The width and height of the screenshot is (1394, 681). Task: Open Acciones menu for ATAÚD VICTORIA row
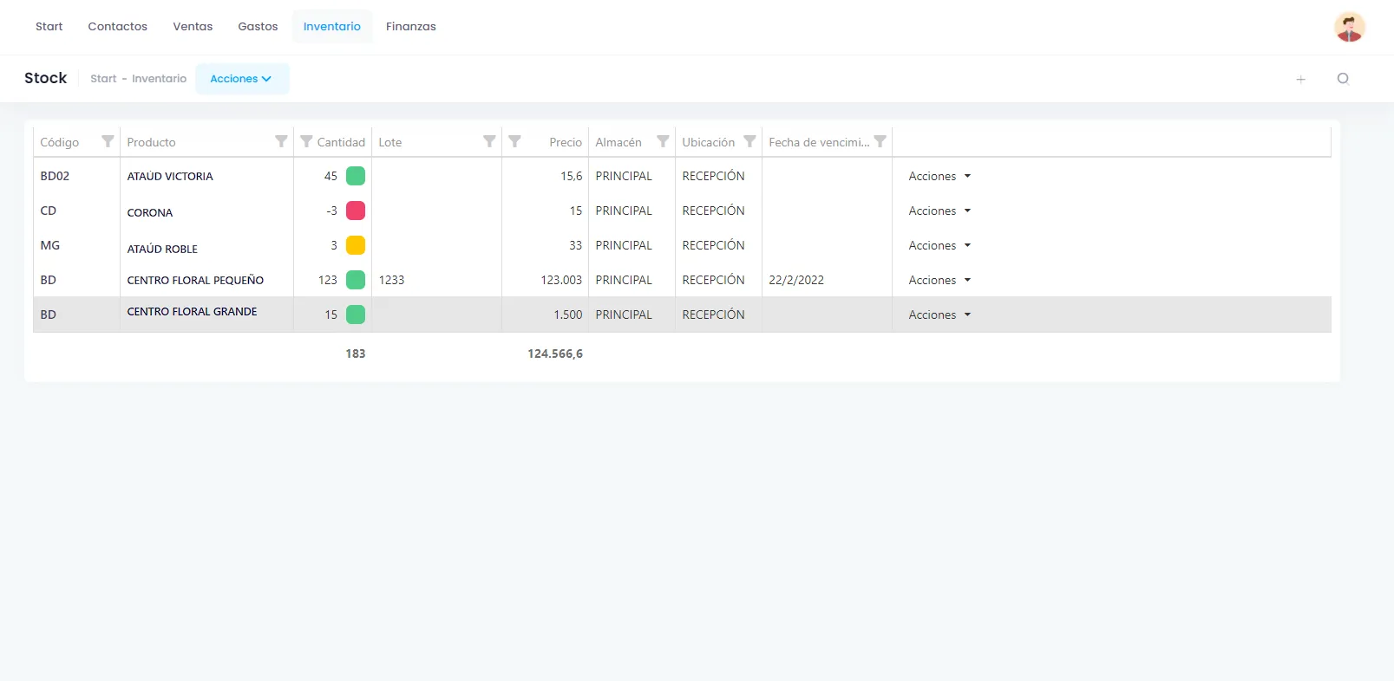click(939, 176)
